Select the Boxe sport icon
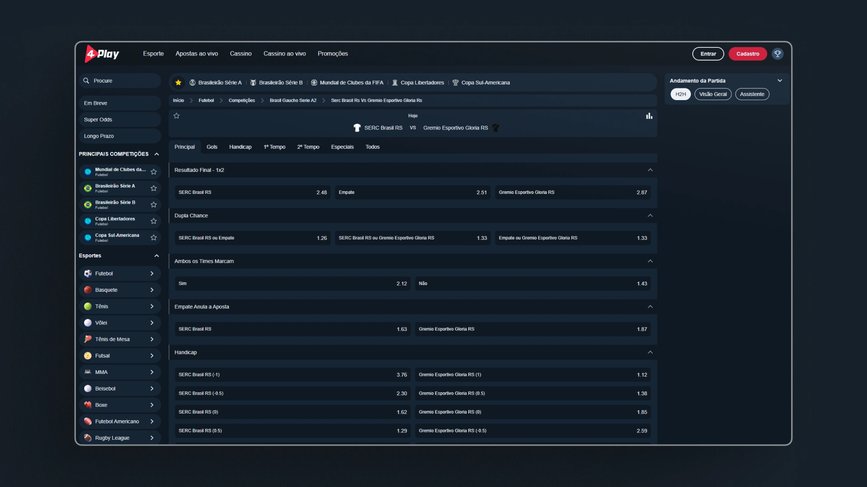 click(x=88, y=405)
